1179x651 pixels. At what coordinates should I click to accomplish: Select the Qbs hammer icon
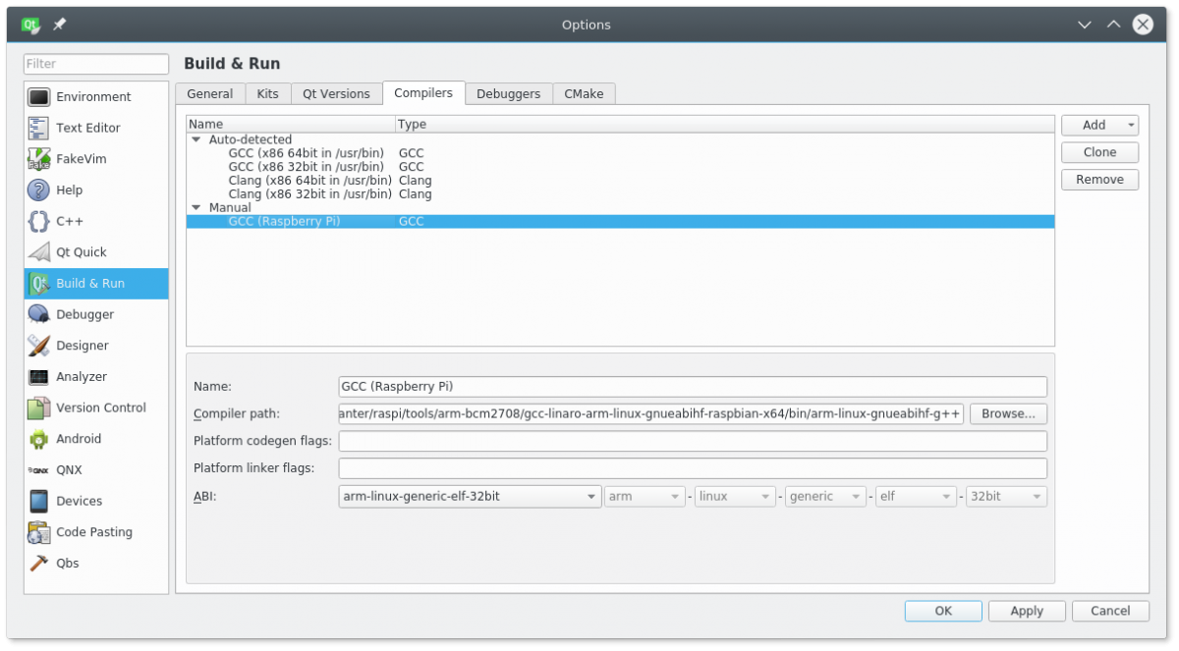[x=39, y=564]
